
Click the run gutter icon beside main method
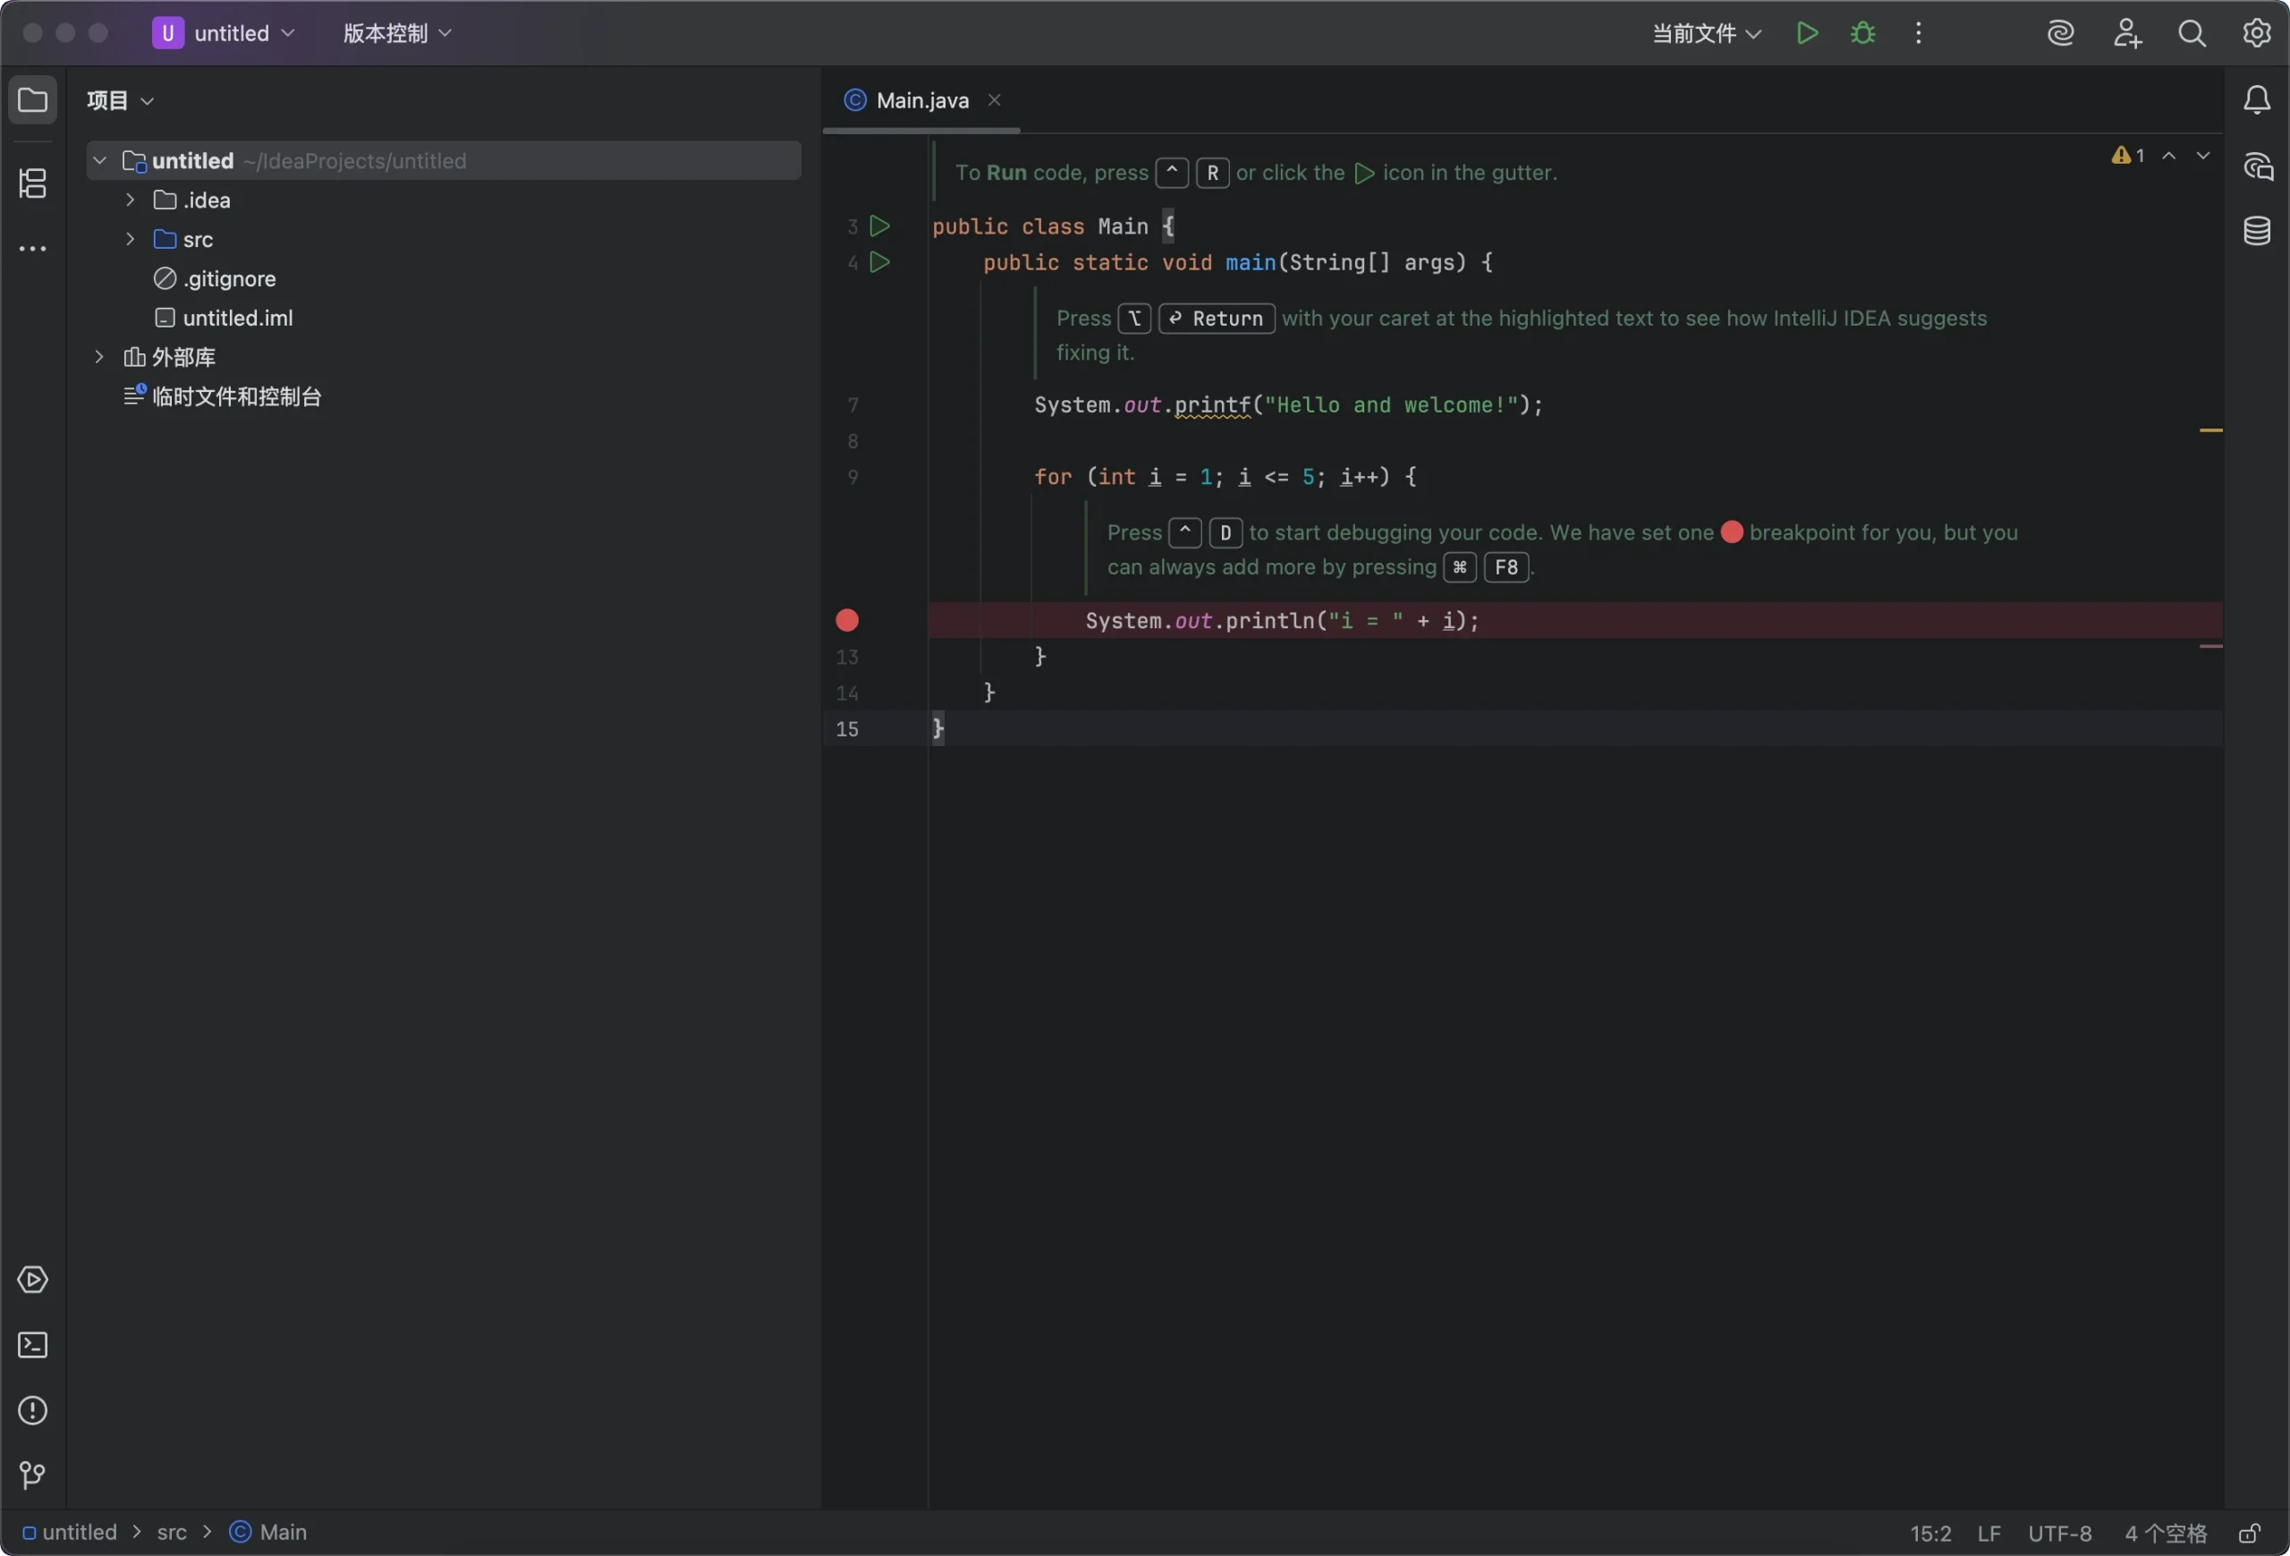(x=880, y=262)
